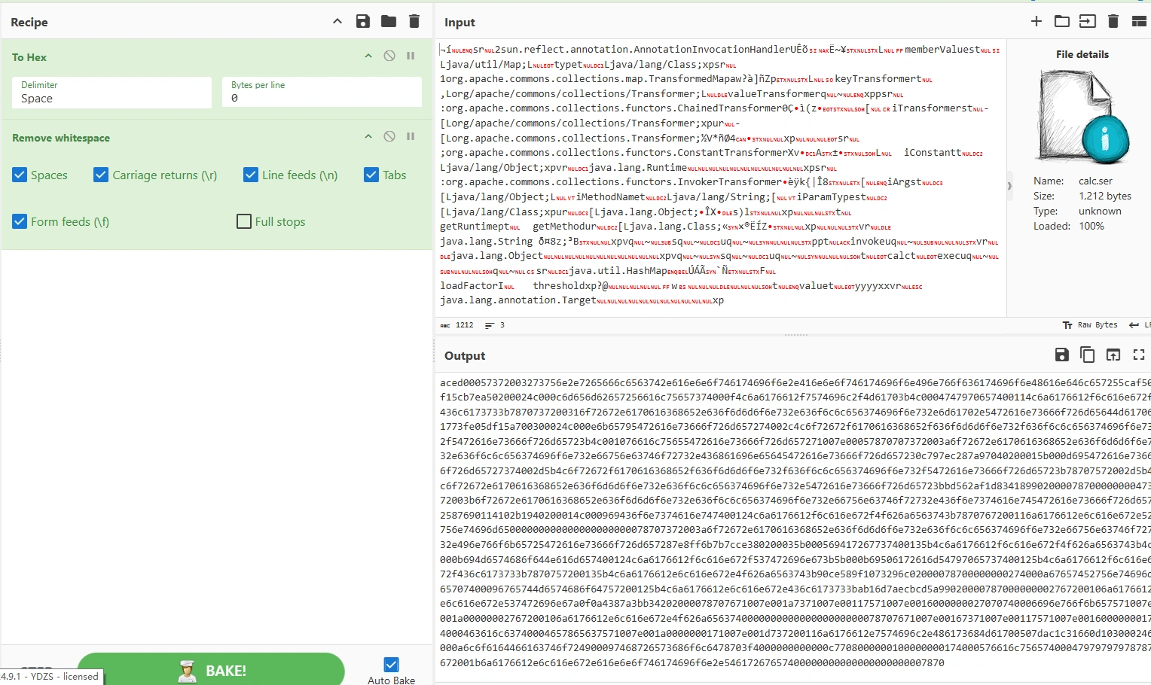
Task: Maximise the output pane
Action: [x=1138, y=355]
